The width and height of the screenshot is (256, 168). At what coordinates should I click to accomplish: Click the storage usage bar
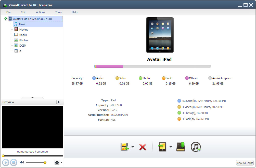point(152,66)
